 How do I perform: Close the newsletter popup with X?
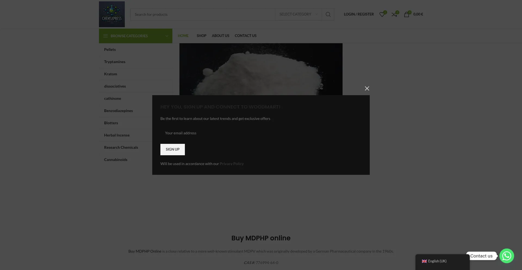point(367,88)
